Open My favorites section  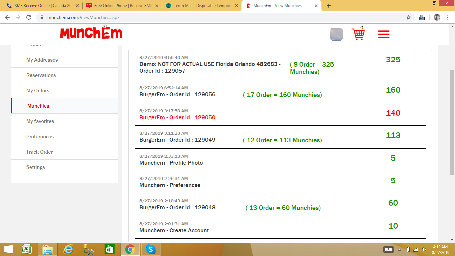[x=40, y=121]
